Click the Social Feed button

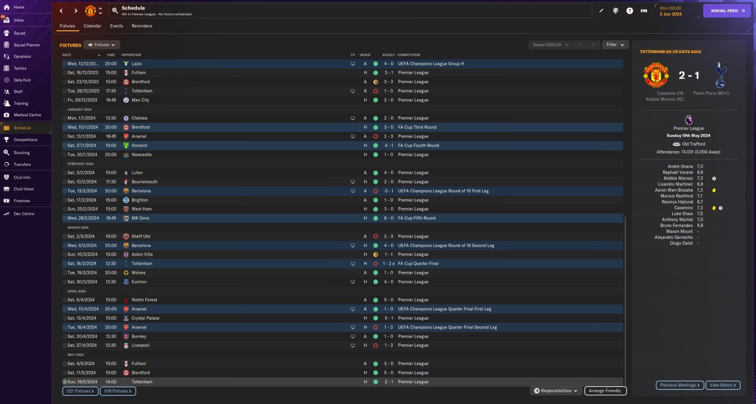(x=727, y=11)
